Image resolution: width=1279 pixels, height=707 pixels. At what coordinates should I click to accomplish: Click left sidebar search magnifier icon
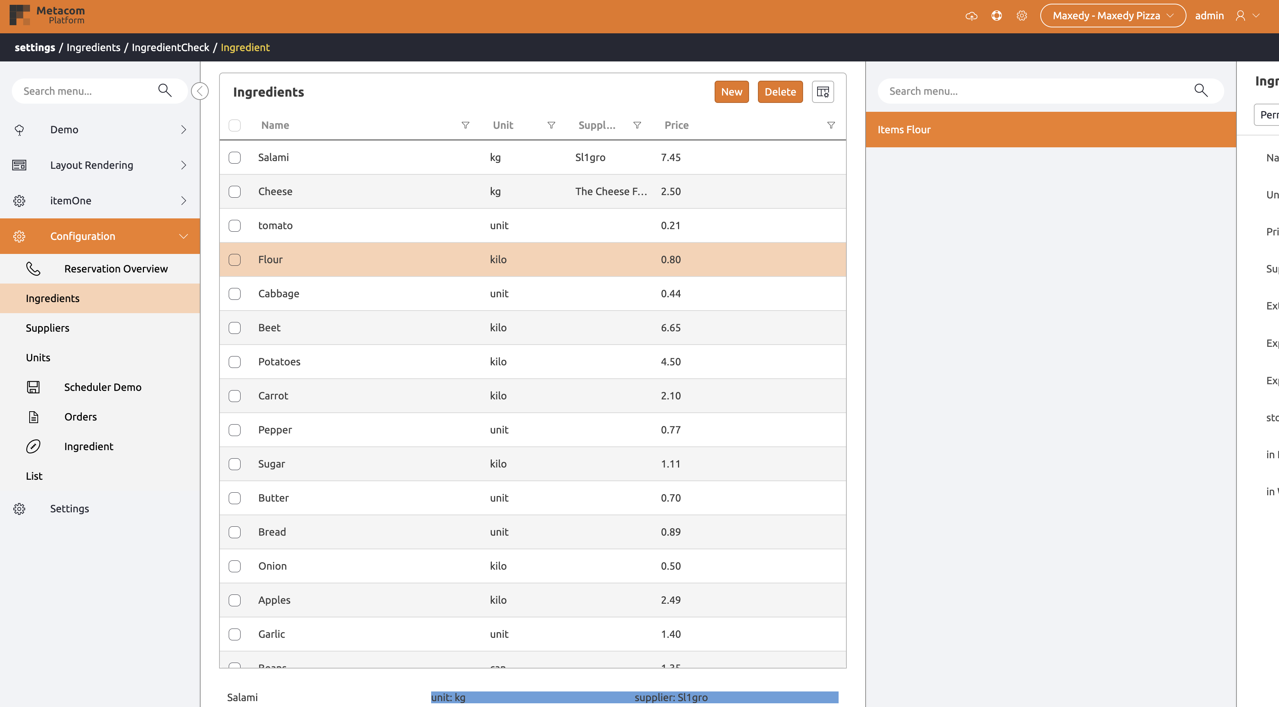[165, 90]
